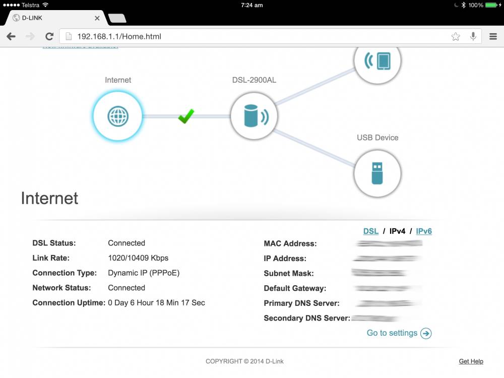The height and width of the screenshot is (378, 504).
Task: Reload the page with the refresh icon
Action: coord(49,36)
